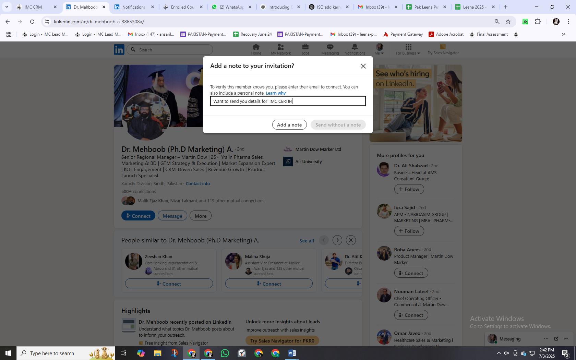Open the bookmarks apps grid icon

pos(9,34)
